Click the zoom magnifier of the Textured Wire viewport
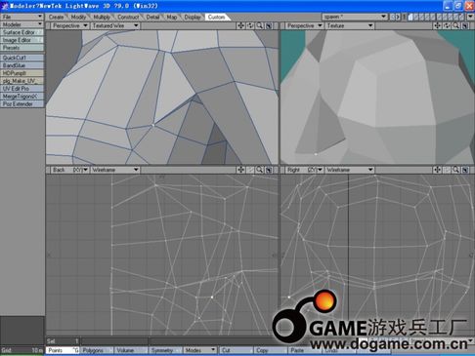Image resolution: width=475 pixels, height=356 pixels. coord(260,25)
